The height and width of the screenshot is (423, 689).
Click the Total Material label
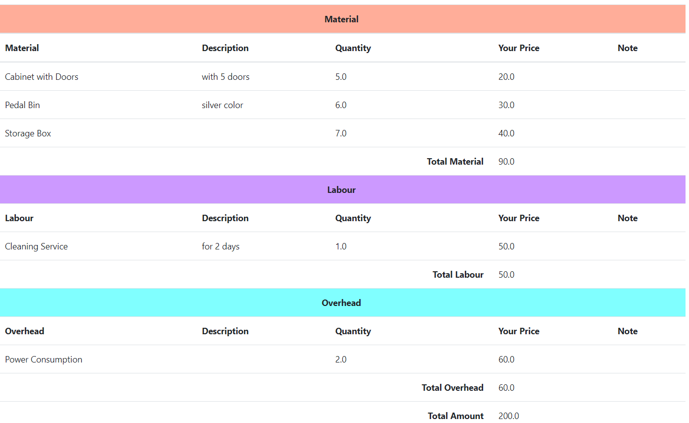pos(455,162)
